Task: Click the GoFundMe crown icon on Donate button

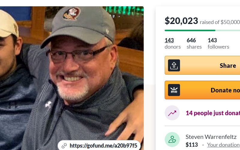Action: pyautogui.click(x=174, y=90)
